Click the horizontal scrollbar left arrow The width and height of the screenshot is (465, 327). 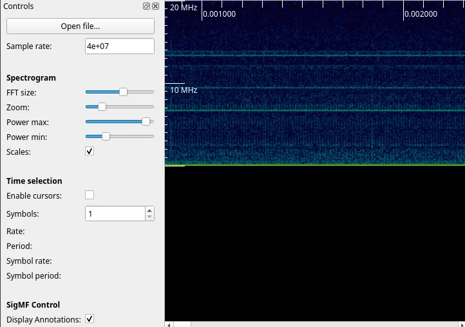tap(169, 324)
